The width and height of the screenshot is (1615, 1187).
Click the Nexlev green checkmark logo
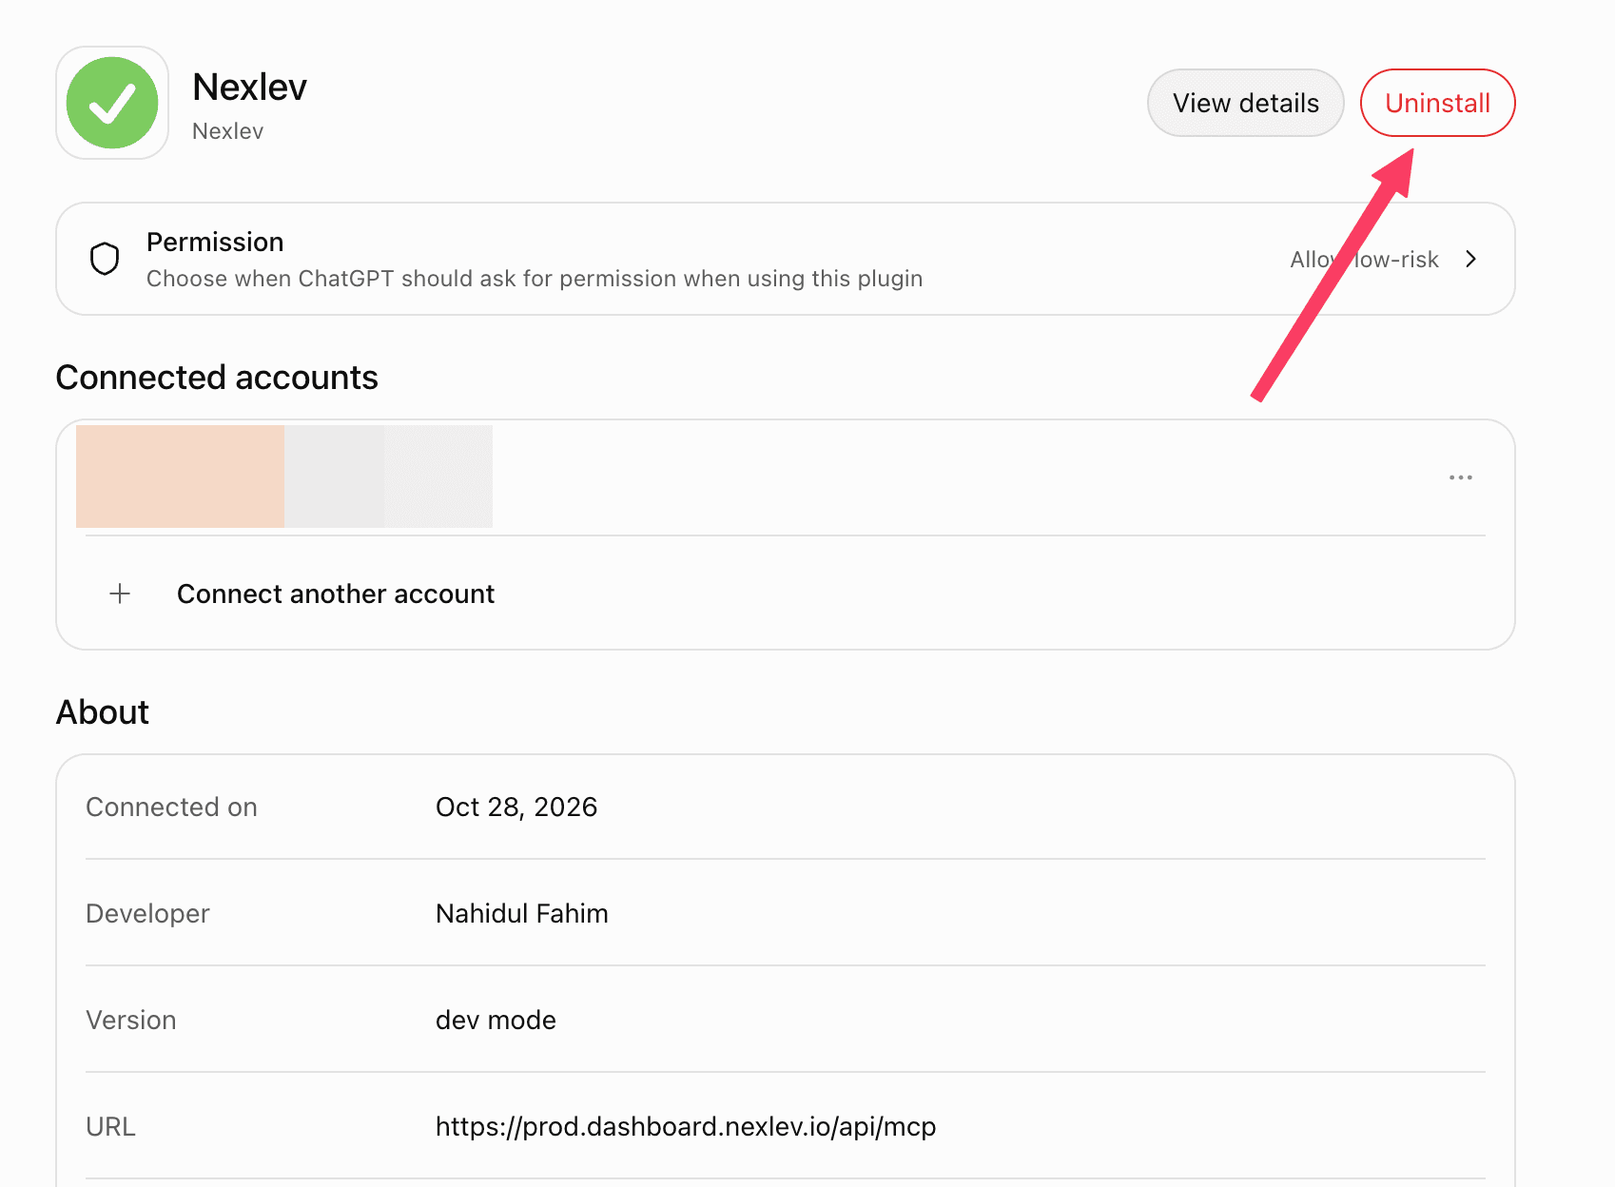[x=112, y=103]
